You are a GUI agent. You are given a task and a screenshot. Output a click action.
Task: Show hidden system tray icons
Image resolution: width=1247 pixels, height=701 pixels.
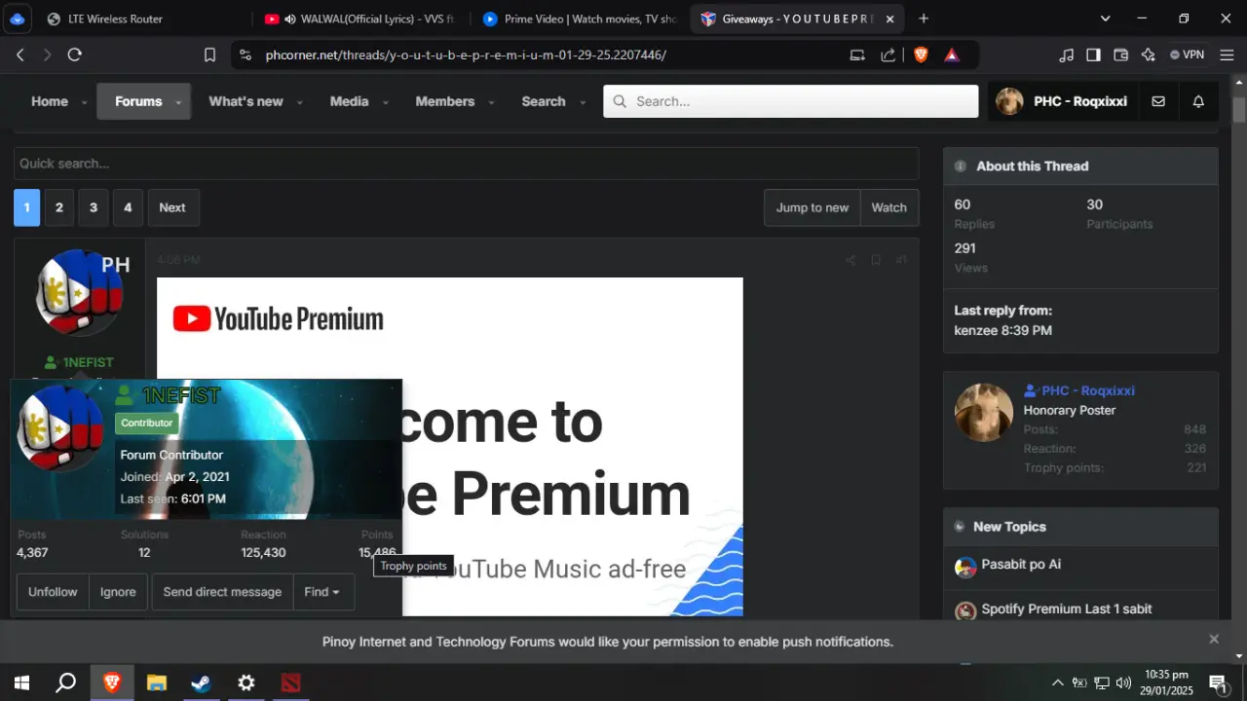(1057, 683)
